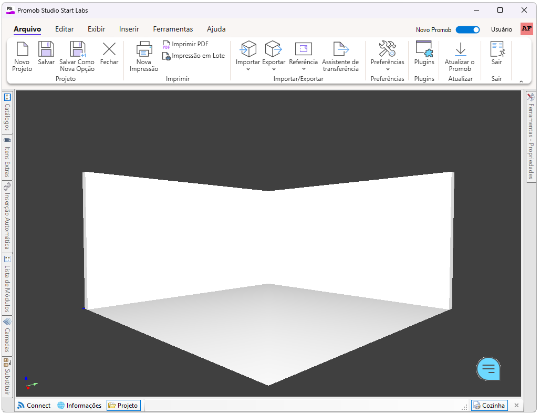The width and height of the screenshot is (541, 414).
Task: Open the Ferramentas ribbon tab
Action: (x=173, y=29)
